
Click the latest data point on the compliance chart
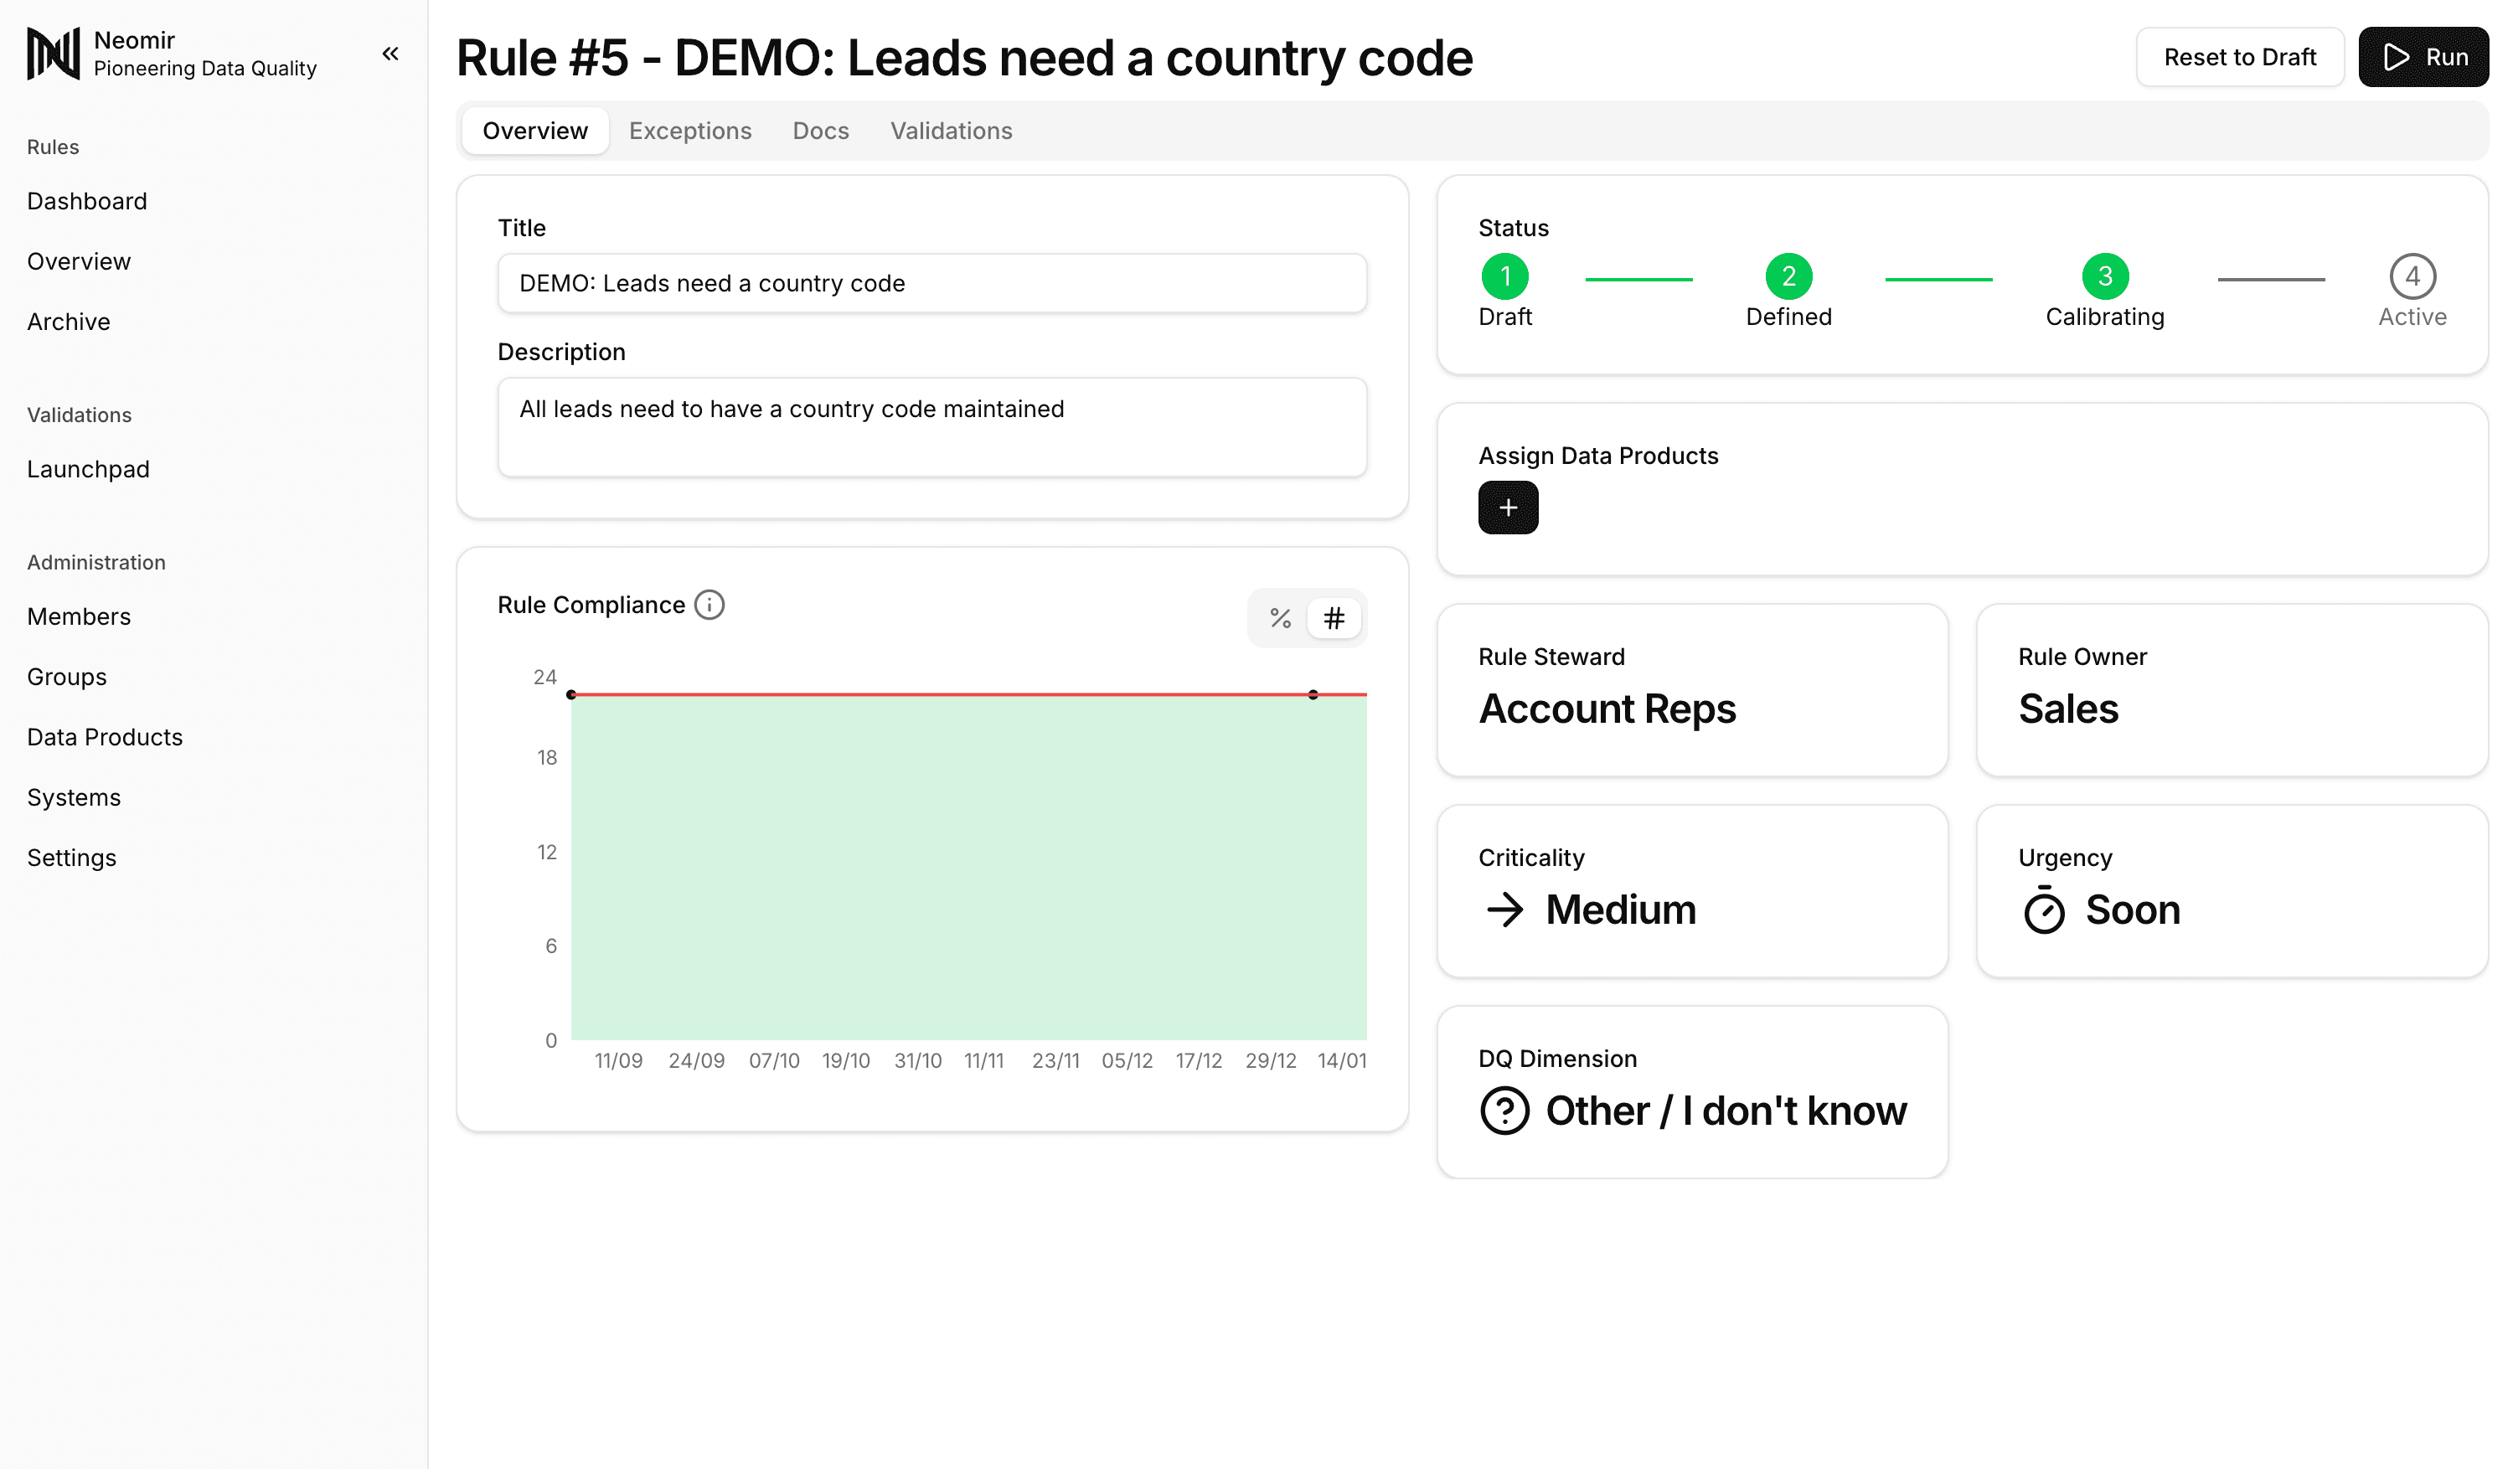pyautogui.click(x=1313, y=694)
